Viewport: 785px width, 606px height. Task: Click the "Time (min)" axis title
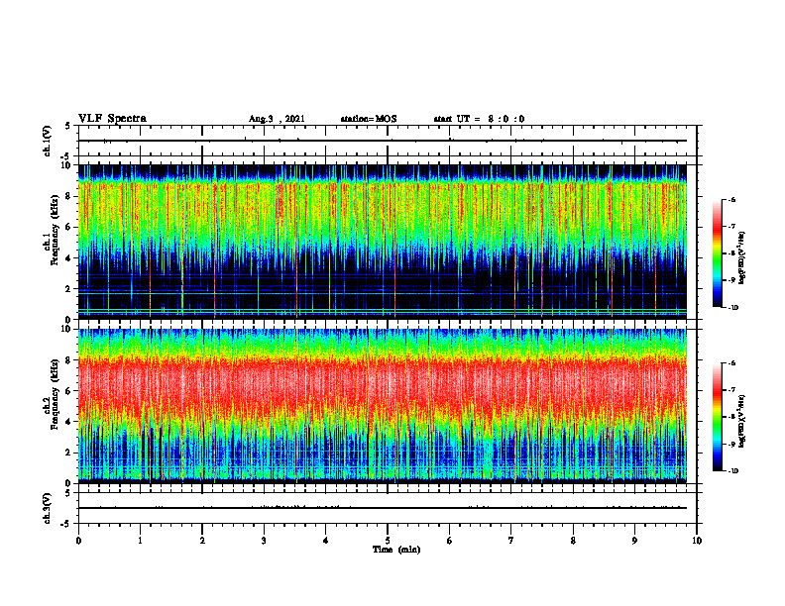(x=396, y=550)
